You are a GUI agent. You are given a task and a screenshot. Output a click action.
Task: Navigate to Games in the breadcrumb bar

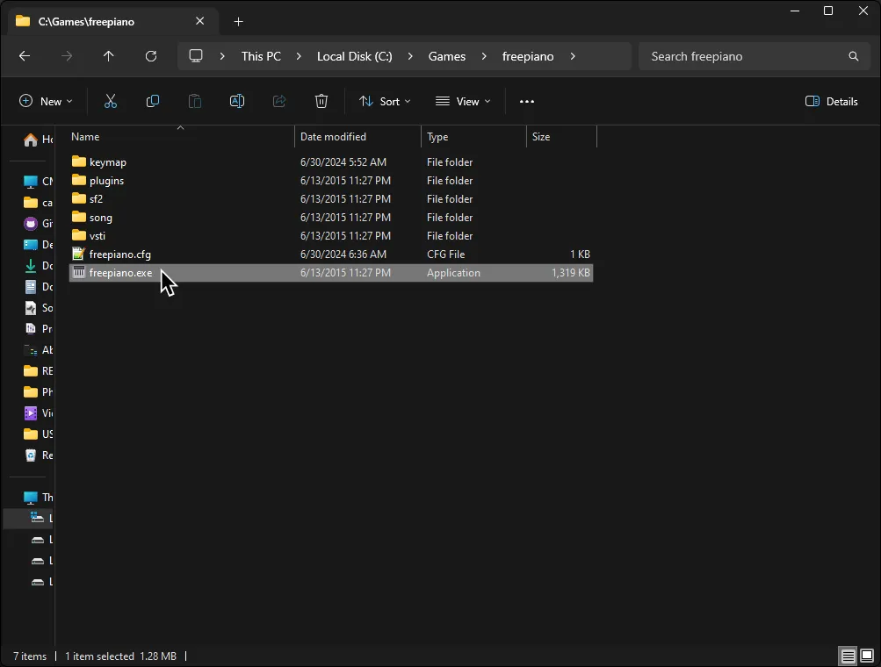[x=447, y=56]
